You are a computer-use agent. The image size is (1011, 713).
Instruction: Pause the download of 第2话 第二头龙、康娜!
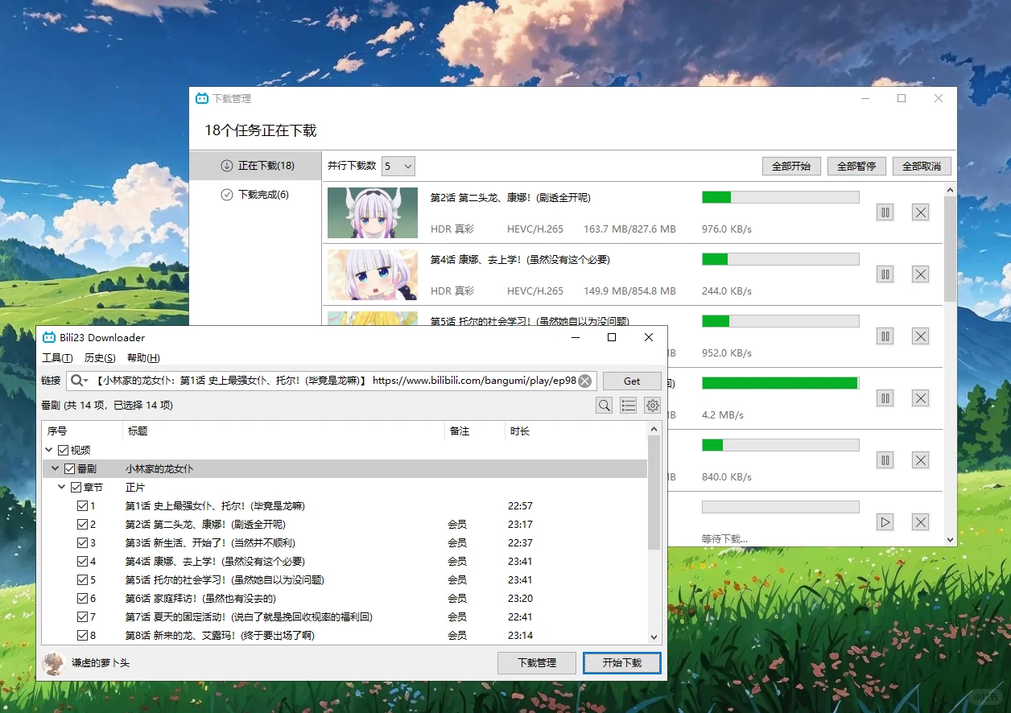pos(885,212)
